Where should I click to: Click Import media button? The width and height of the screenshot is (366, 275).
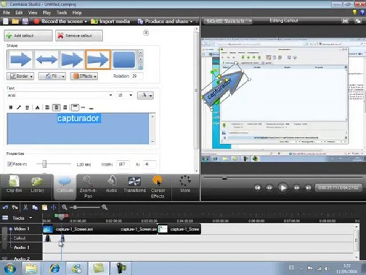(x=110, y=21)
